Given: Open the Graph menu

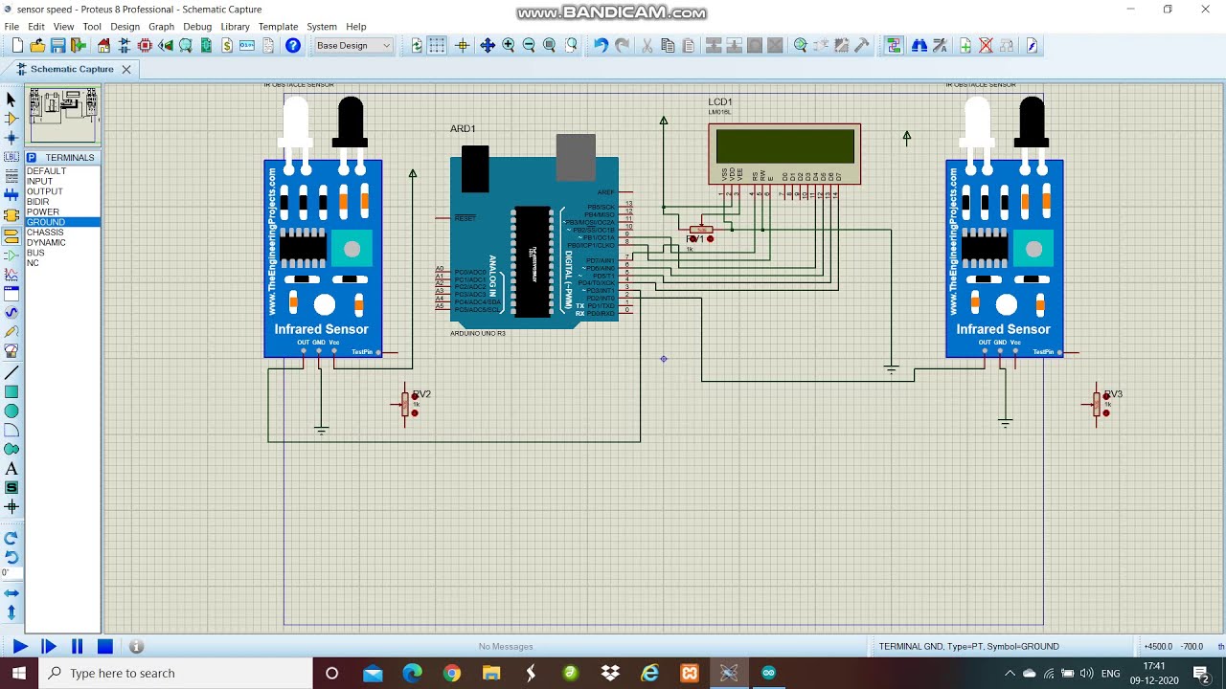Looking at the screenshot, I should (x=161, y=27).
